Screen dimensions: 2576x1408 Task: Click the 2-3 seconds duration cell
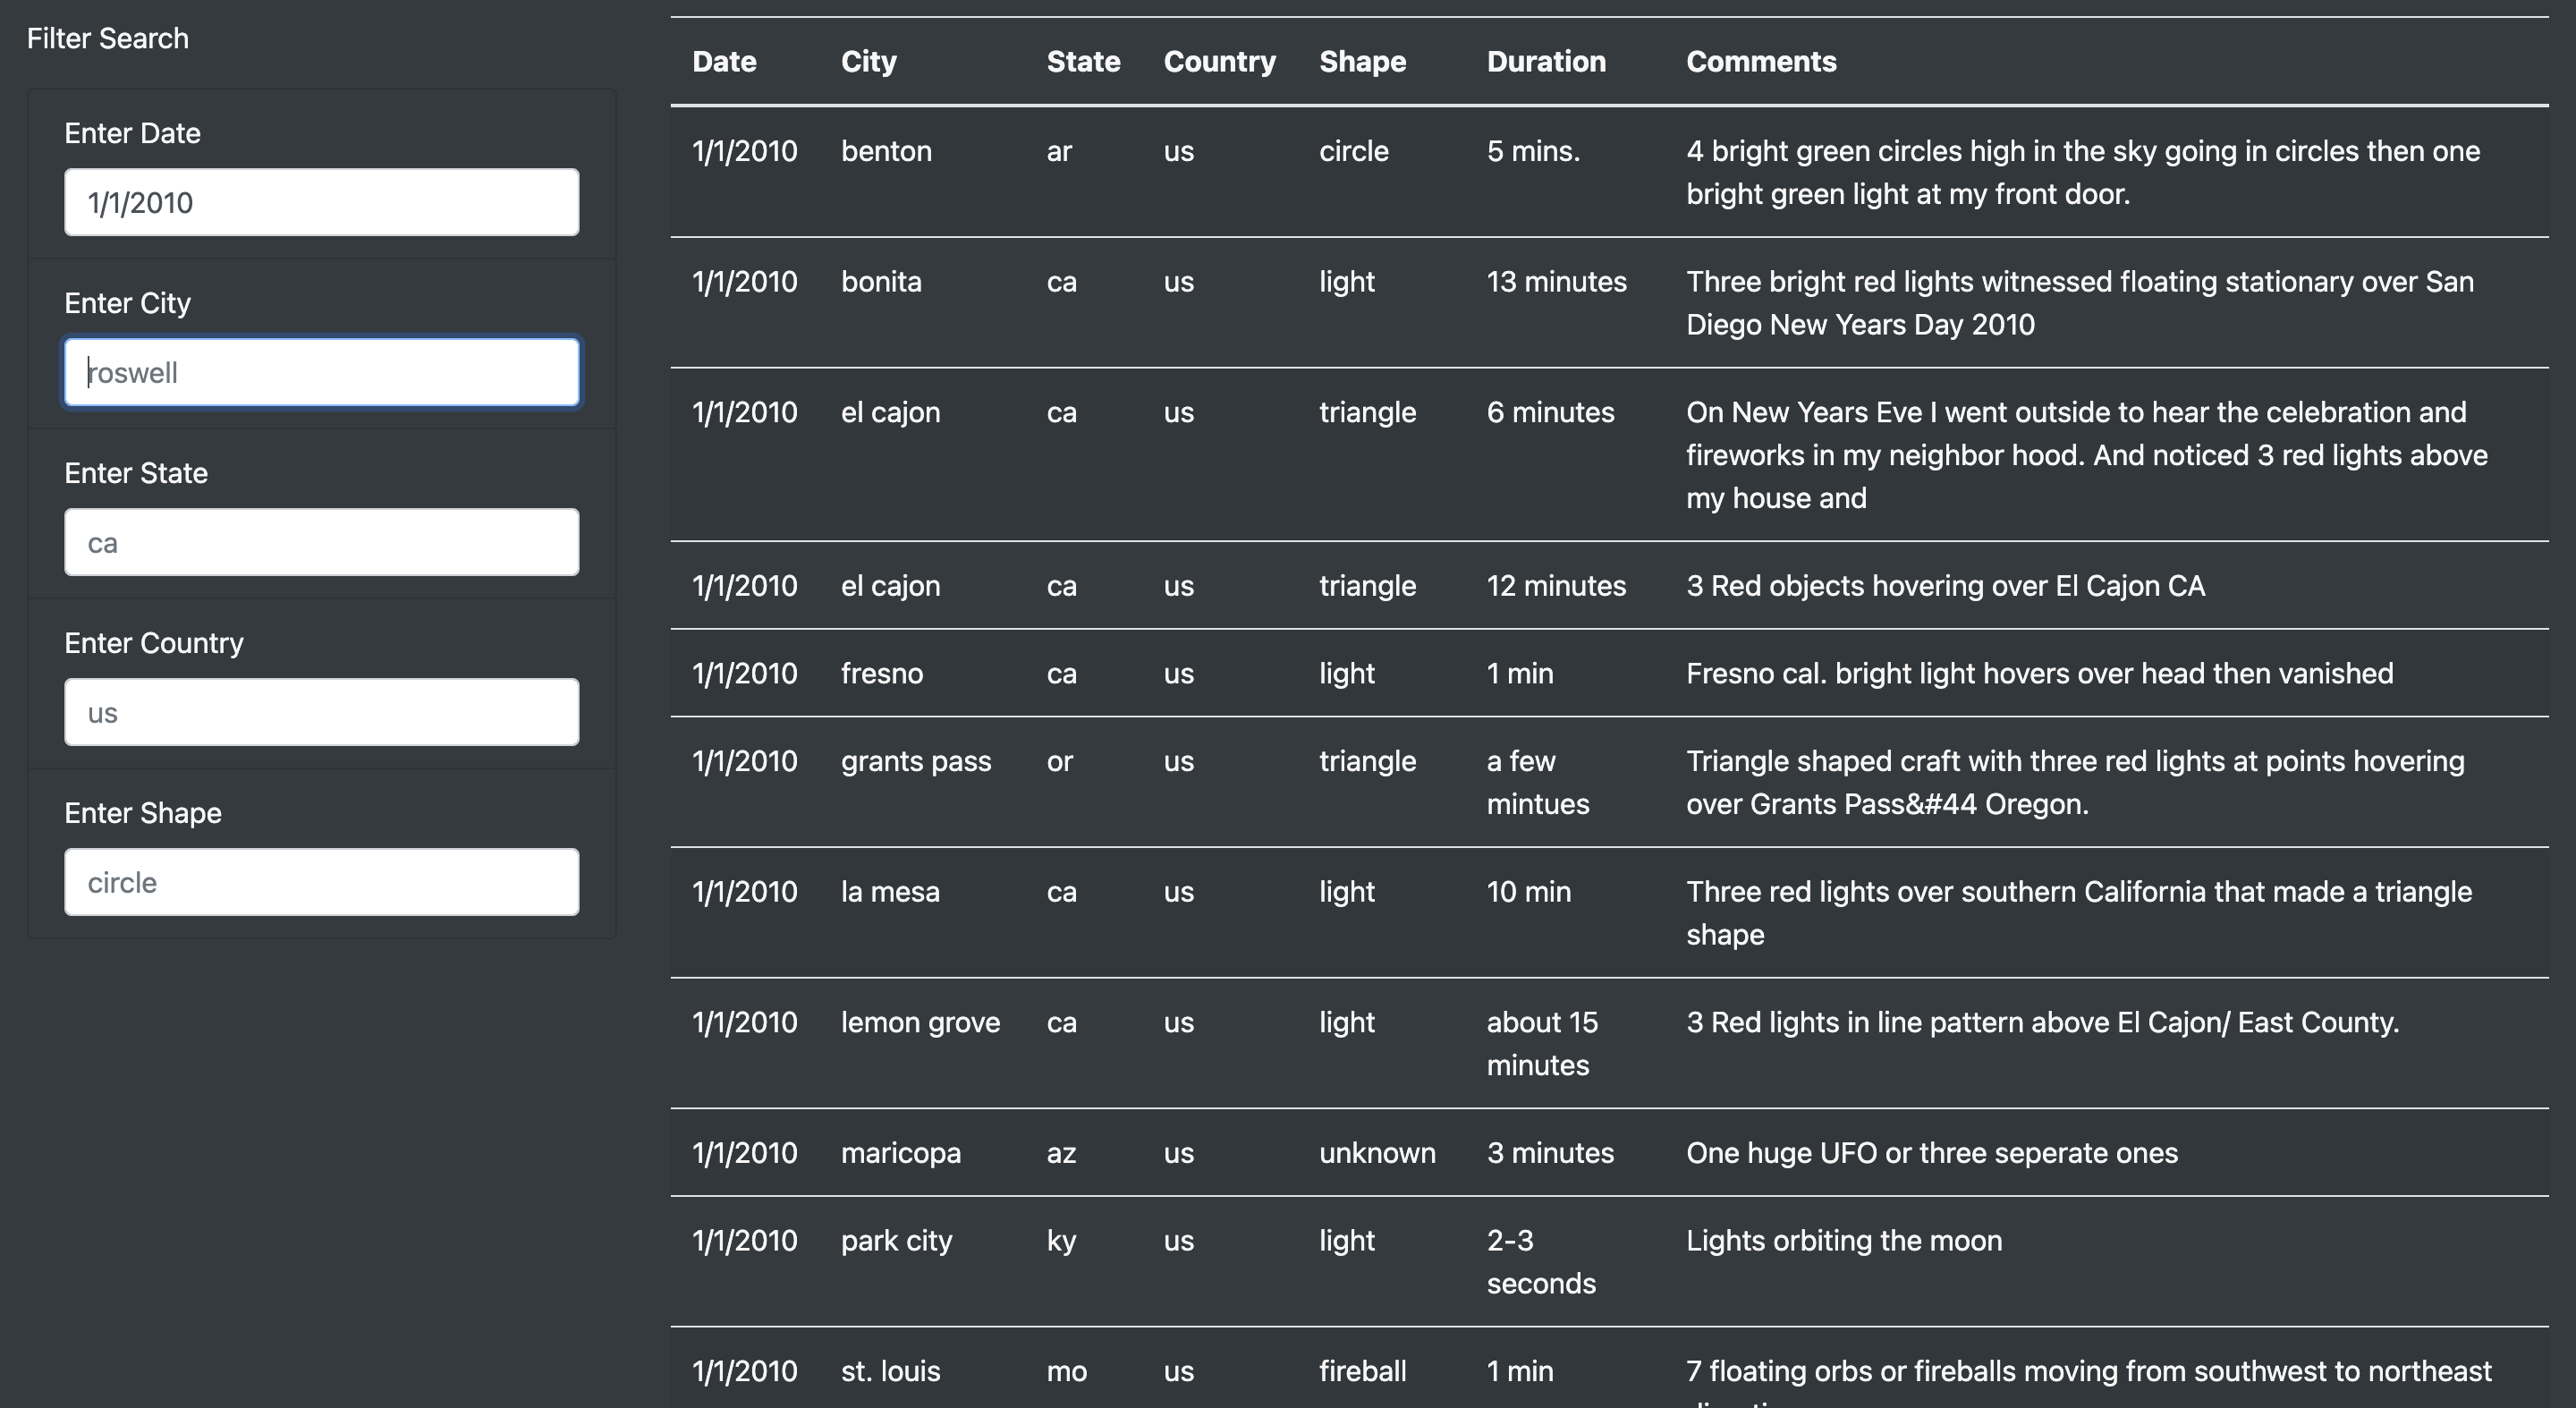1541,1261
